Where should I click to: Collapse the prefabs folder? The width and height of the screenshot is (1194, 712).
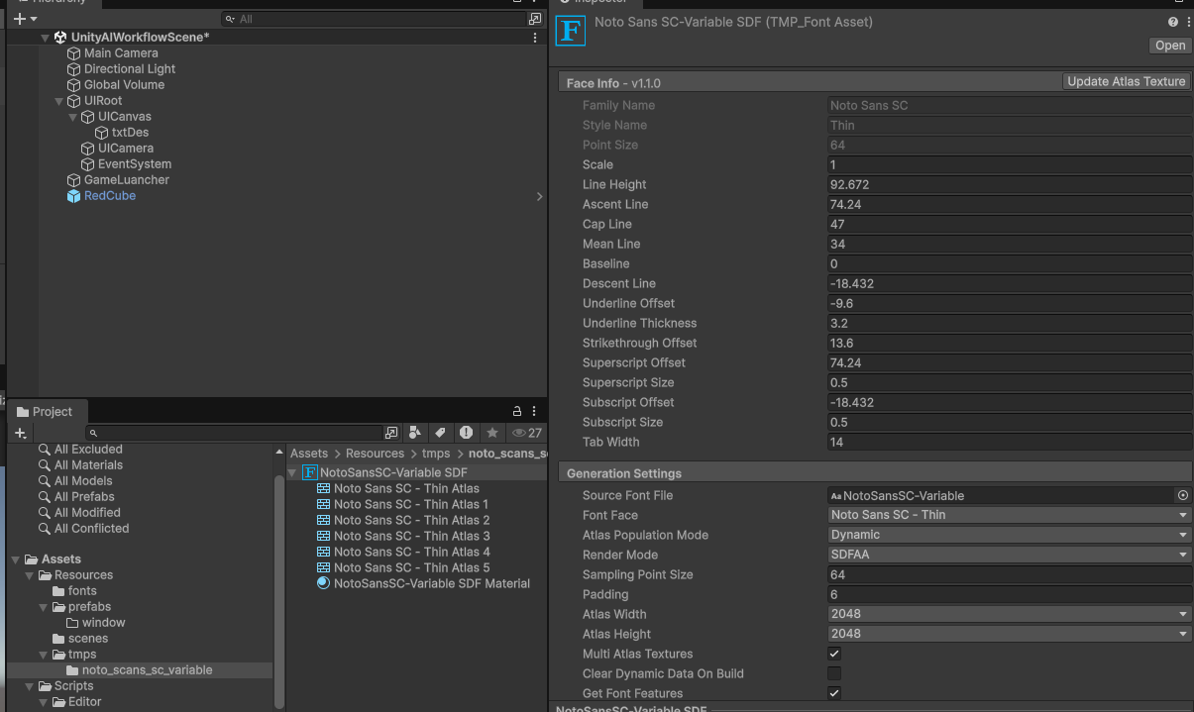43,607
